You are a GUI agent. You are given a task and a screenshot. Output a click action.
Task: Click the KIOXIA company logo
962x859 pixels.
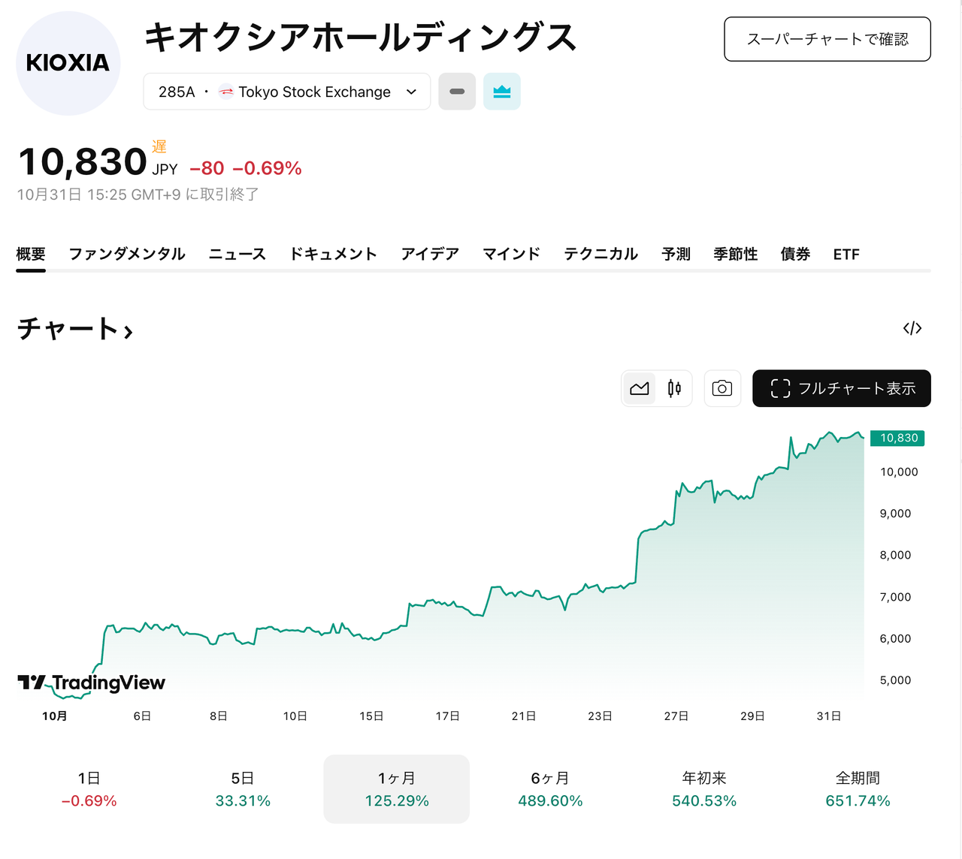(x=68, y=63)
